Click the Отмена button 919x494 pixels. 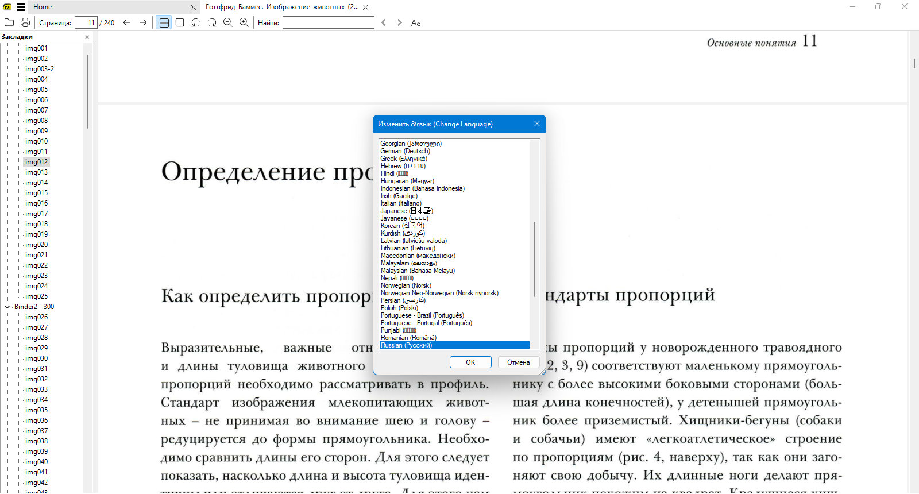[518, 362]
